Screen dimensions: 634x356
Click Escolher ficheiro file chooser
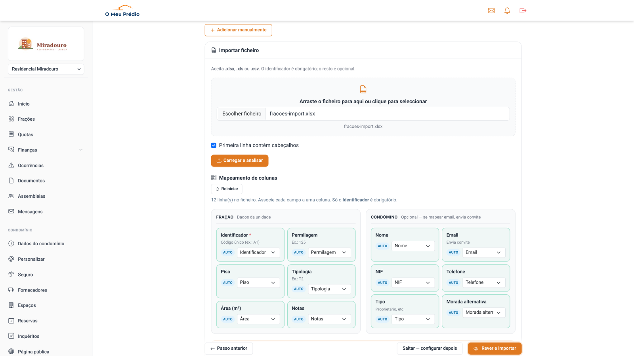point(242,114)
